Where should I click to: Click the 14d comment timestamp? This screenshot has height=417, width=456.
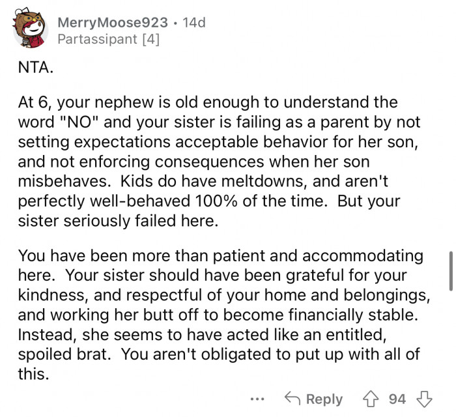tap(194, 23)
